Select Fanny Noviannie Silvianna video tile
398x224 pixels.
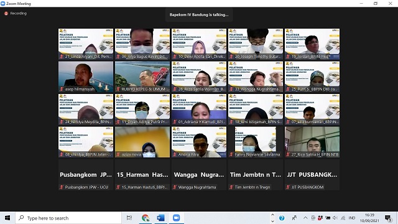(x=256, y=142)
